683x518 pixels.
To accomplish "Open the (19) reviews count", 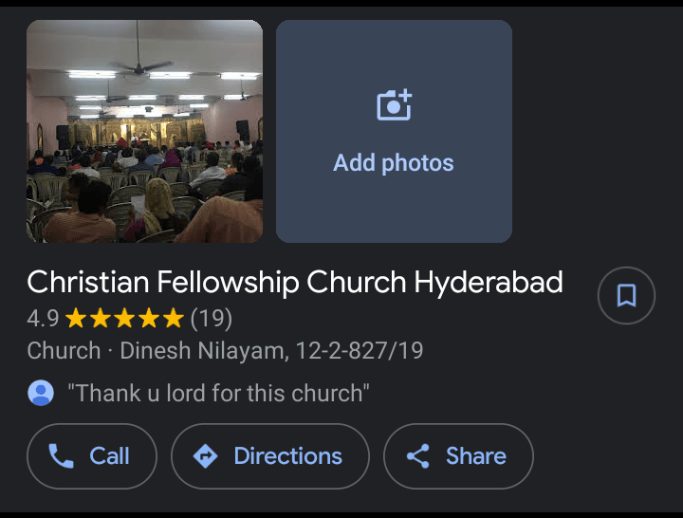I will 212,317.
